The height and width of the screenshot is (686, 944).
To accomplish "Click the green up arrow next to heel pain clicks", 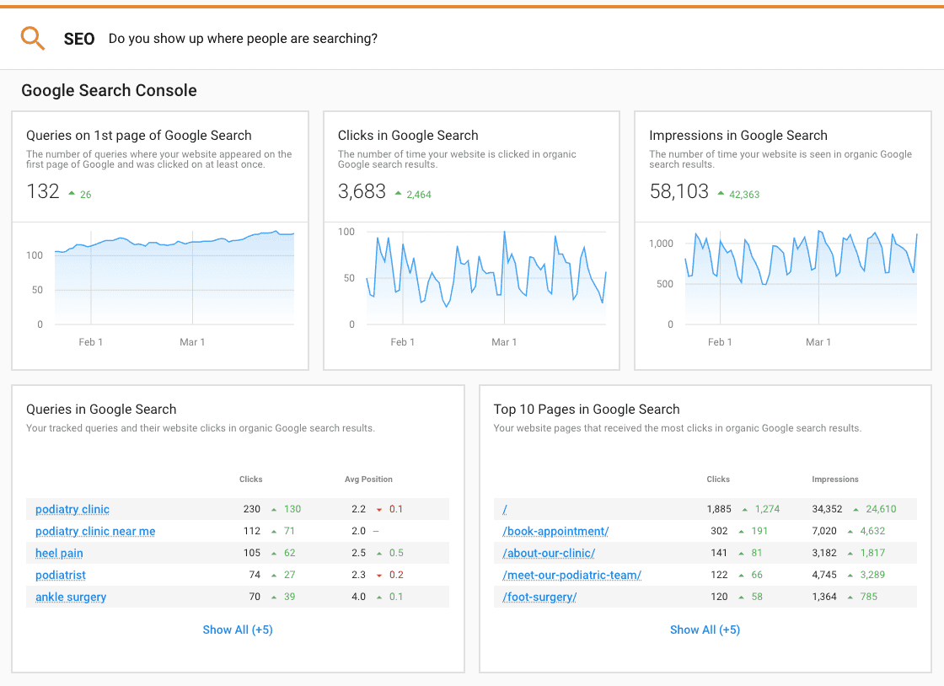I will pyautogui.click(x=273, y=553).
